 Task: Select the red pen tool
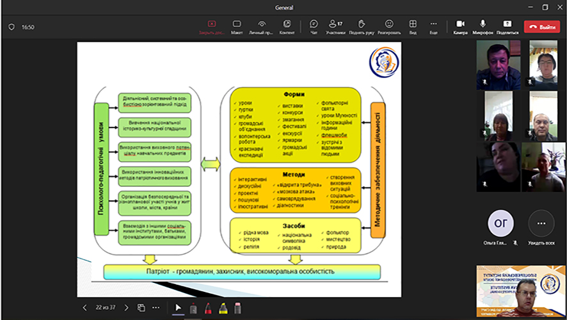pos(208,308)
